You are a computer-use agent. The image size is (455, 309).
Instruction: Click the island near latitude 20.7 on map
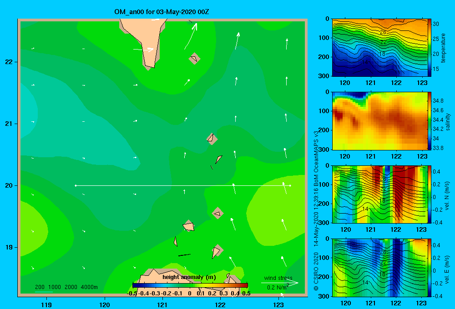(212, 139)
